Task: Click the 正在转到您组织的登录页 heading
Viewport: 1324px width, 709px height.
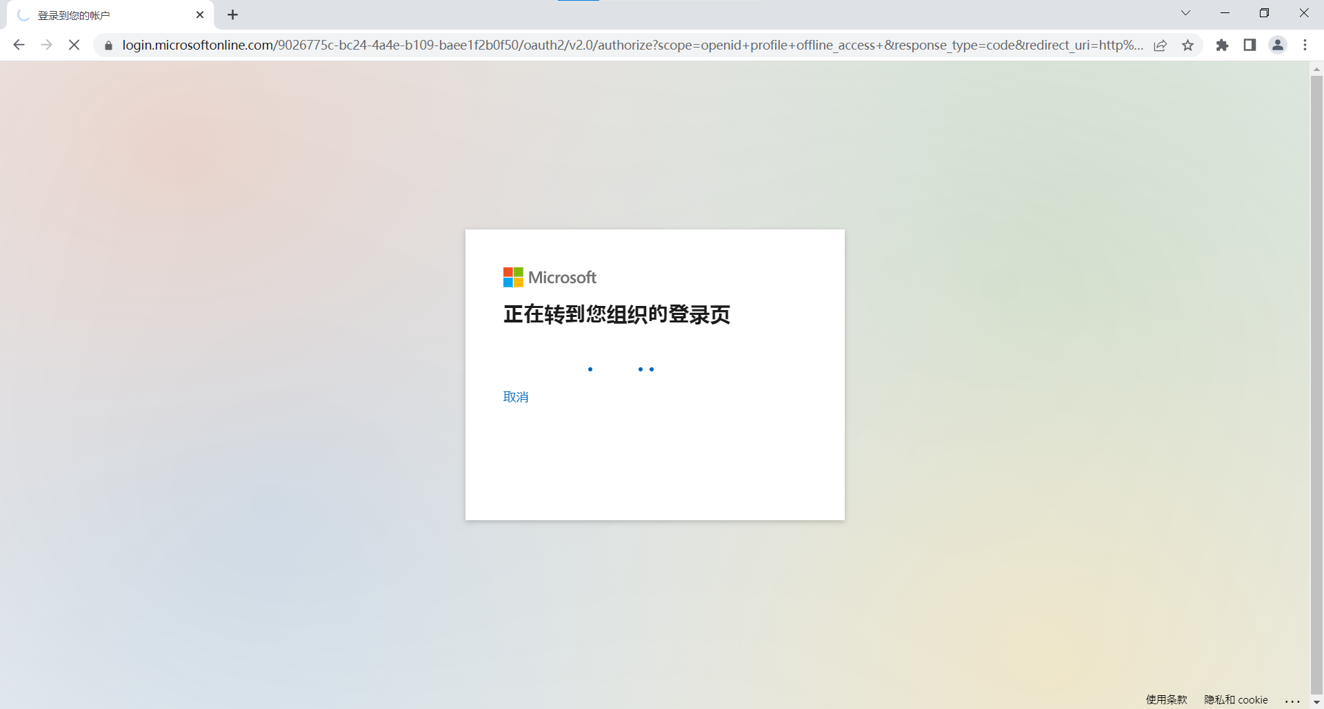Action: click(x=616, y=315)
